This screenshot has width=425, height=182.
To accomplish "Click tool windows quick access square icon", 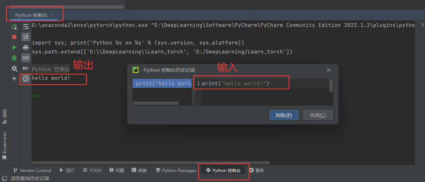I will [4, 178].
